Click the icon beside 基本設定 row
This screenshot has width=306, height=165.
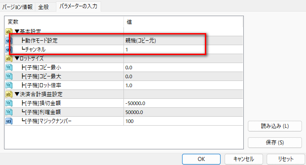(9, 32)
